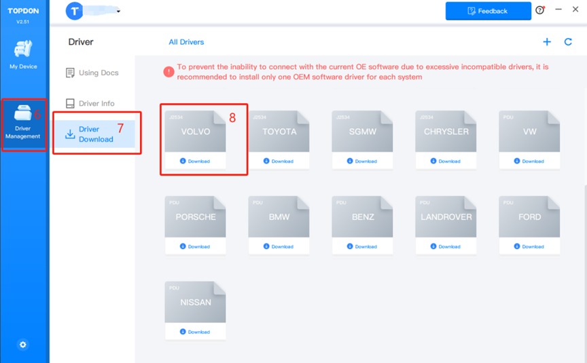This screenshot has width=587, height=363.
Task: Click the TOPDON logo text
Action: coord(23,11)
